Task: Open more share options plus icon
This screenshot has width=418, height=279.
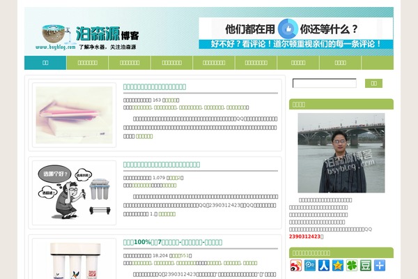Action: [x=380, y=265]
